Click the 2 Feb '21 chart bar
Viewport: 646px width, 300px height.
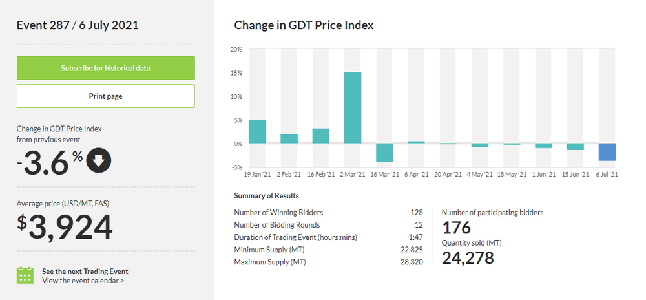pyautogui.click(x=289, y=138)
